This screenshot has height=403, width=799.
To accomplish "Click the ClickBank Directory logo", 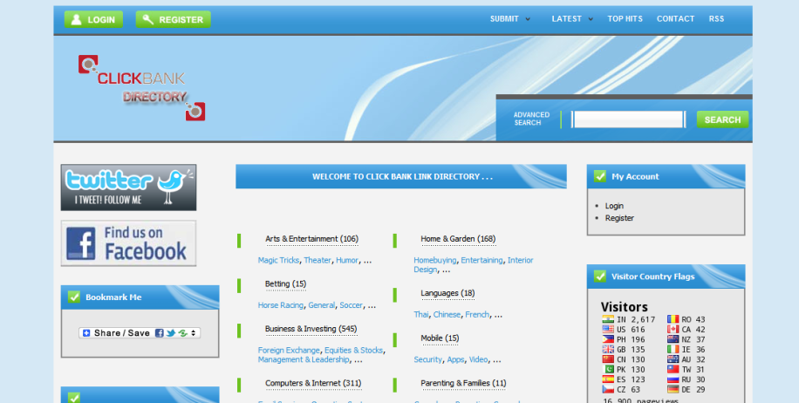I will point(141,87).
